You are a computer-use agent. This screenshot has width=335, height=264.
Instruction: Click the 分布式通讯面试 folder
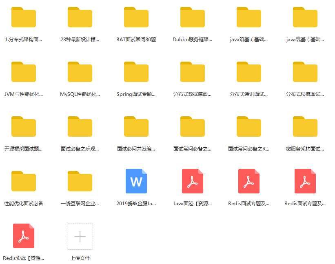(x=249, y=72)
